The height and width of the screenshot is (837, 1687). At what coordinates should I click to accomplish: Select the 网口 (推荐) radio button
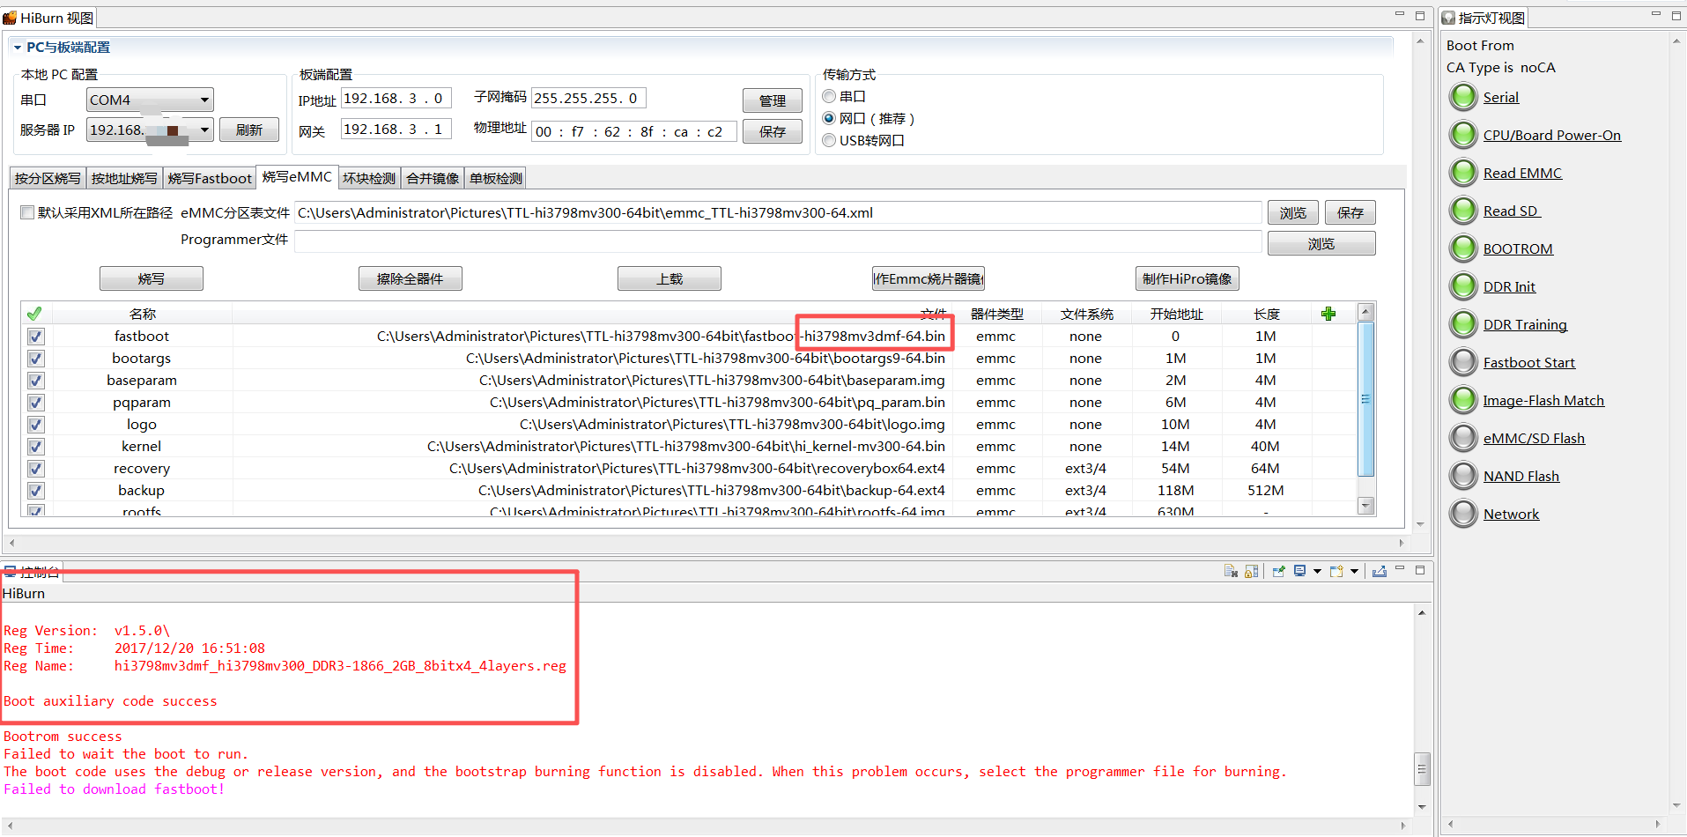point(829,118)
